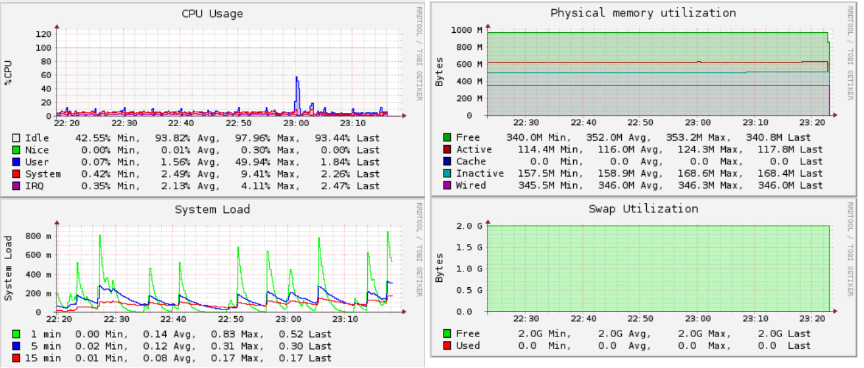Click the blue User legend swatch
The height and width of the screenshot is (368, 864).
16,162
